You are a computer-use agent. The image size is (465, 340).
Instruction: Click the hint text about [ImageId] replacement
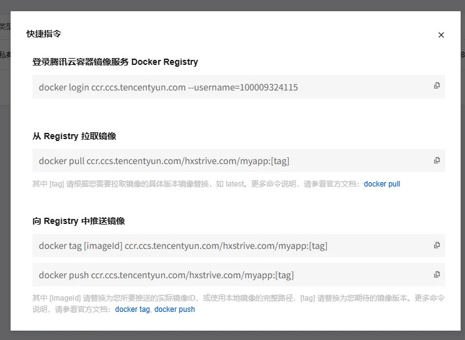(238, 303)
